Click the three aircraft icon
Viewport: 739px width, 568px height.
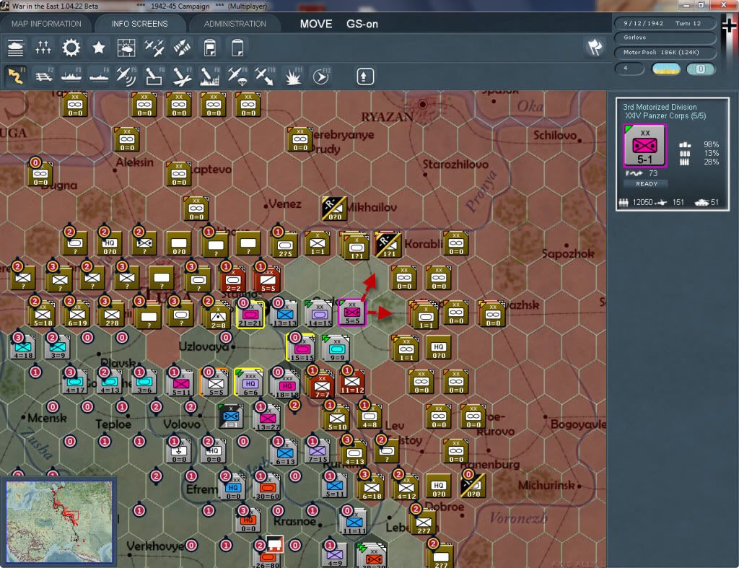(x=154, y=48)
